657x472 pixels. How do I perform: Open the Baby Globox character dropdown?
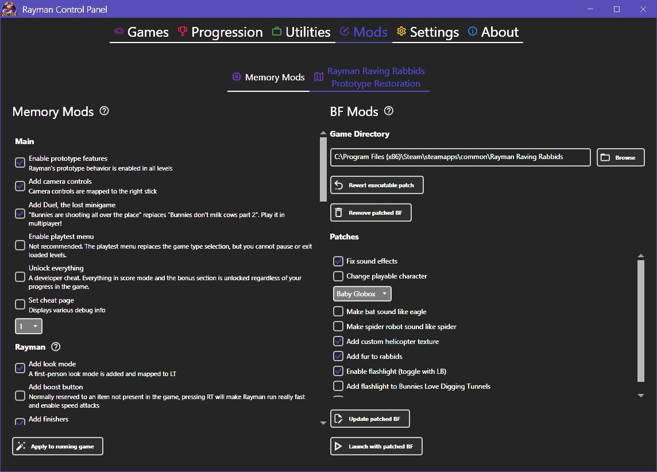pos(362,293)
